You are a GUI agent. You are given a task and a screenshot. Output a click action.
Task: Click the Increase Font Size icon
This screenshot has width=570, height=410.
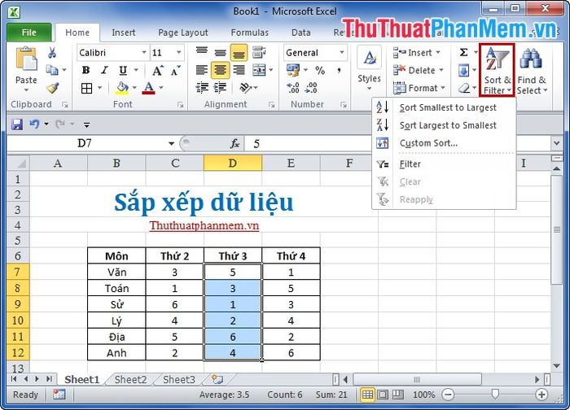[157, 71]
